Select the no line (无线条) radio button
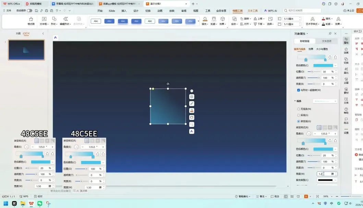Screen dimensions: 363x208 pyautogui.click(x=299, y=109)
